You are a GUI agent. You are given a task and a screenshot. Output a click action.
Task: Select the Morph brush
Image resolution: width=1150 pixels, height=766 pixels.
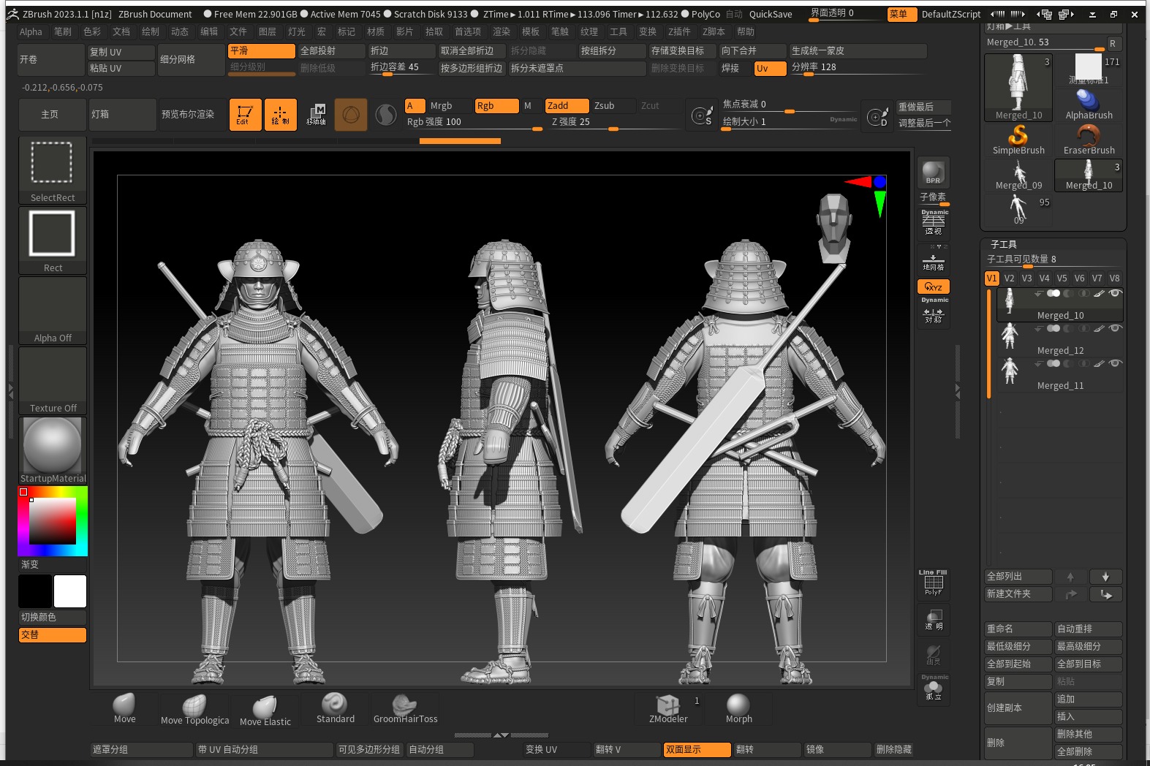coord(738,708)
